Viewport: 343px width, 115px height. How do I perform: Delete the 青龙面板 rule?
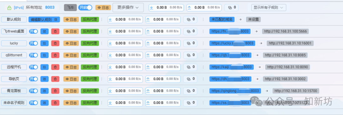[55, 91]
